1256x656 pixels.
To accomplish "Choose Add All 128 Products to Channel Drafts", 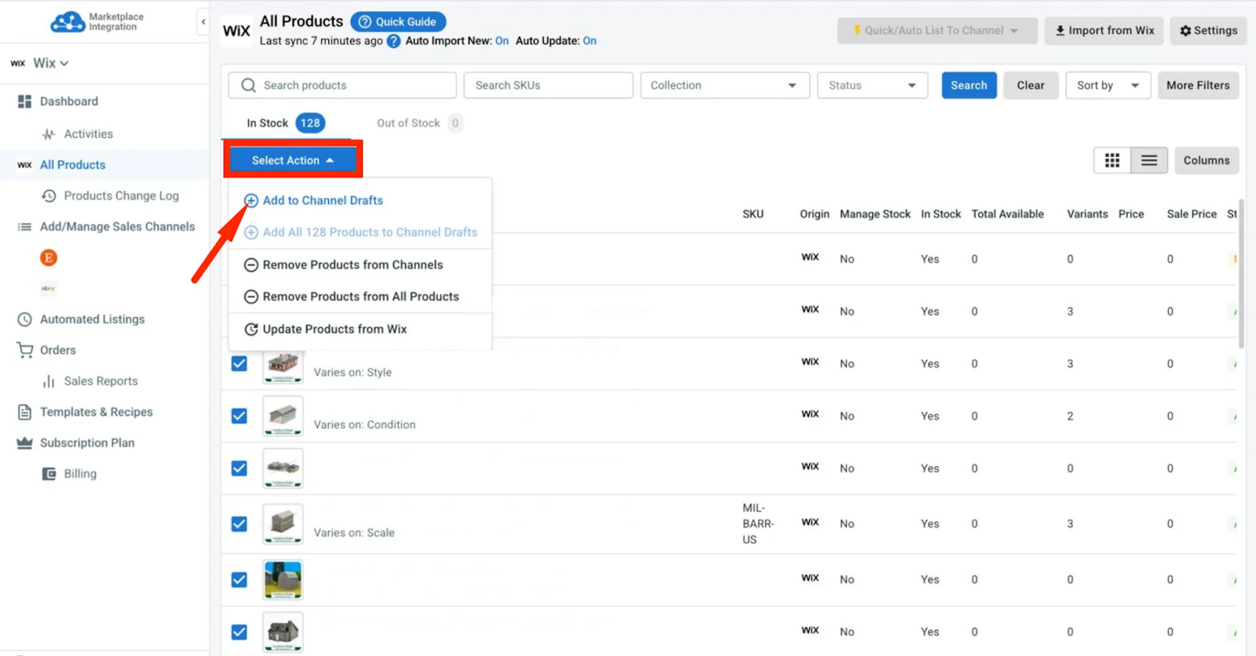I will [360, 232].
